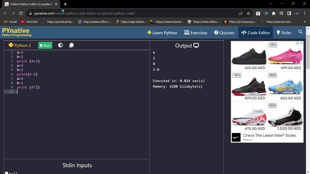Open the tab search dropdown chevron
The height and width of the screenshot is (174, 310).
pos(271,4)
